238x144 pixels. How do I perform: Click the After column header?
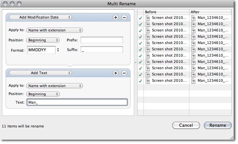tap(210, 12)
